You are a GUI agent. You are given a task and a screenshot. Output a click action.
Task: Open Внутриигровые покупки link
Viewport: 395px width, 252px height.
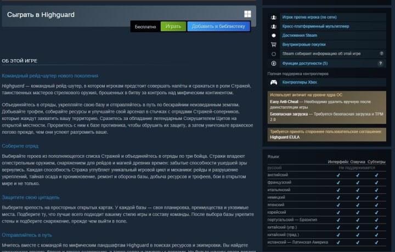point(304,44)
